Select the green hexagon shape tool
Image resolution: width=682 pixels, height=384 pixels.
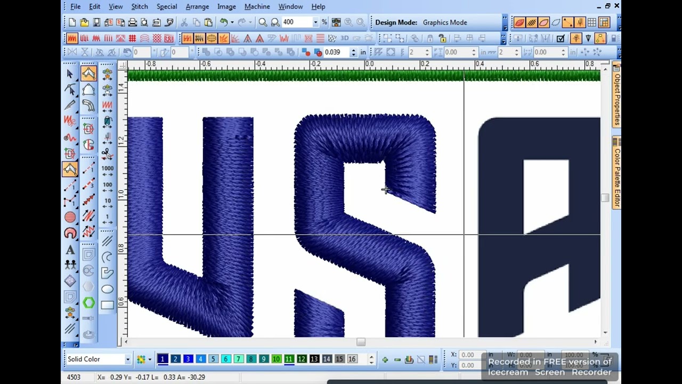click(x=88, y=303)
